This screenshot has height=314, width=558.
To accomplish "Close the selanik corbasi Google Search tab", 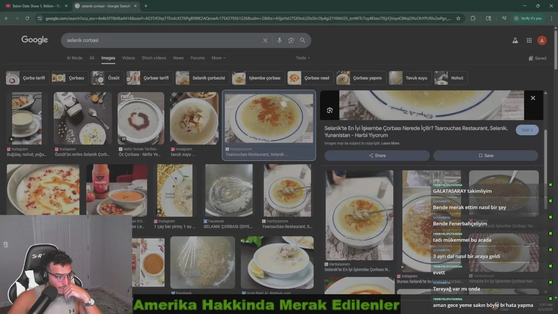I will tap(135, 6).
